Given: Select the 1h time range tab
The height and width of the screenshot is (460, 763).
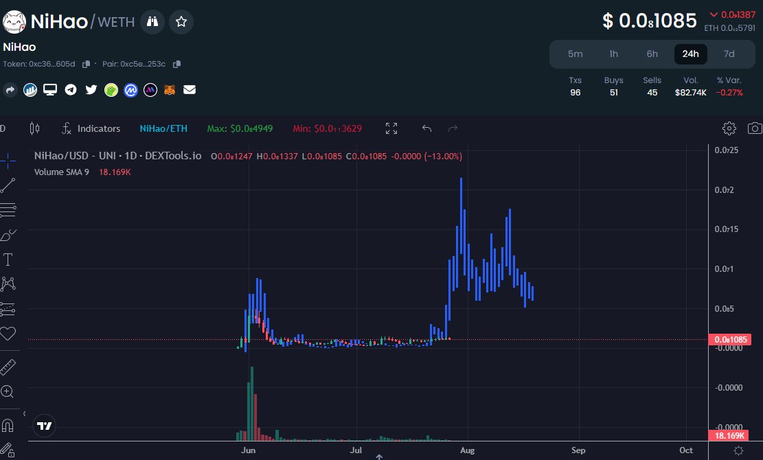Looking at the screenshot, I should pos(613,54).
